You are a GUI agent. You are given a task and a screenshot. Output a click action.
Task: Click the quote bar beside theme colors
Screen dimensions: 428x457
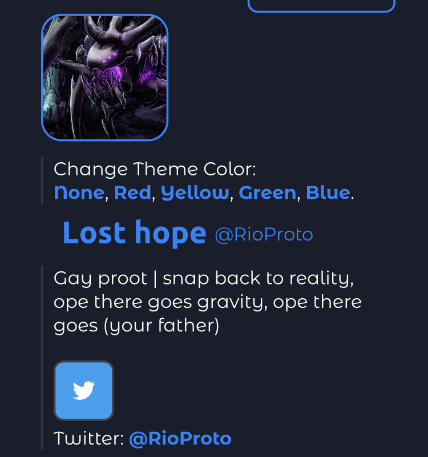(x=42, y=181)
